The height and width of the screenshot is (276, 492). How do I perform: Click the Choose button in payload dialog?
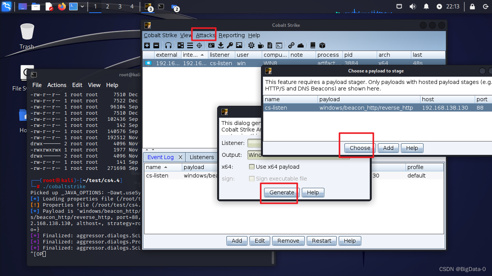tap(360, 148)
